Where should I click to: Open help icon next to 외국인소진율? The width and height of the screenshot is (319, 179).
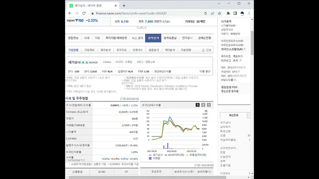coord(244,49)
